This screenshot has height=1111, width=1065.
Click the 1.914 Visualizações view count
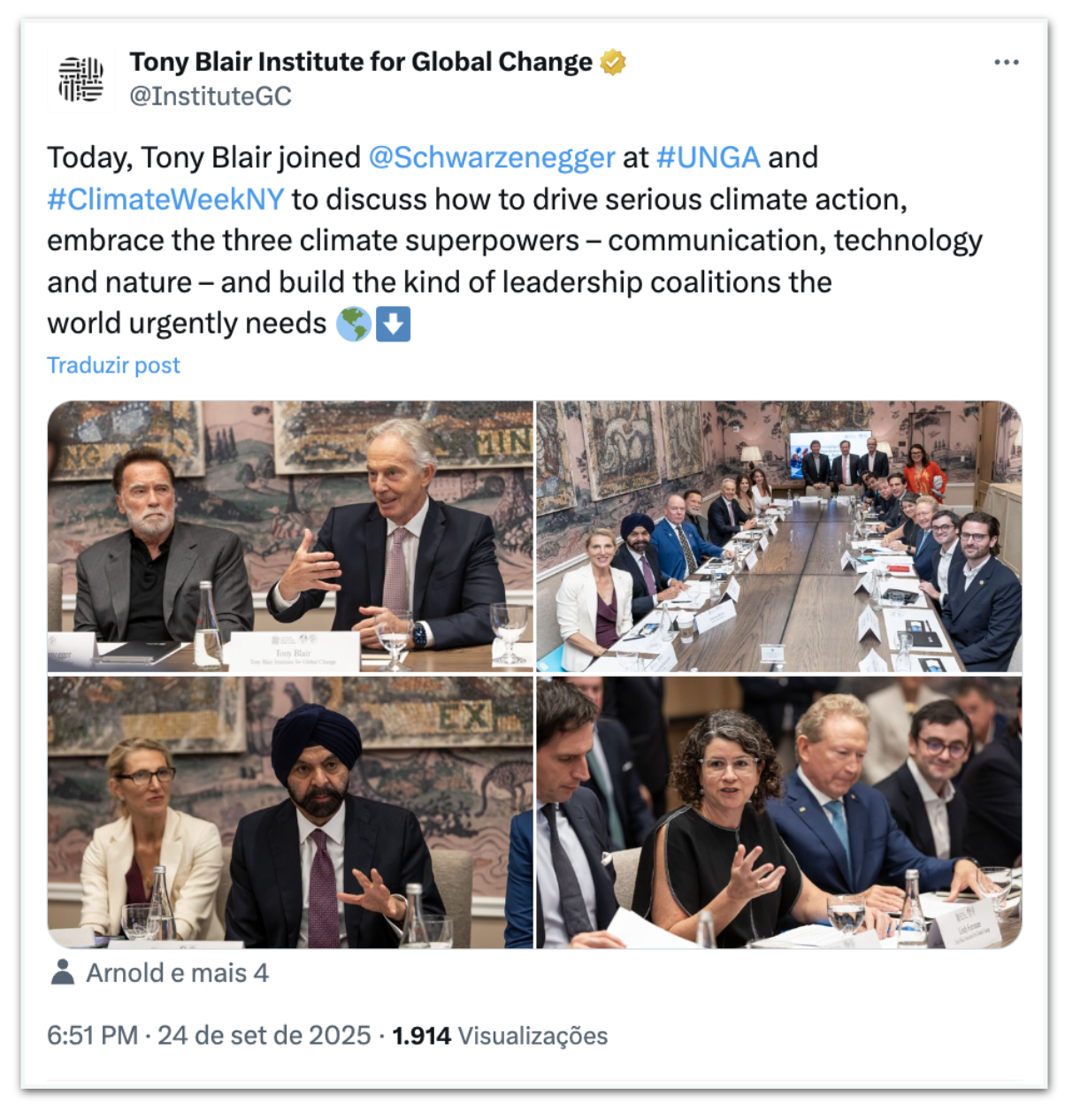(x=500, y=1036)
